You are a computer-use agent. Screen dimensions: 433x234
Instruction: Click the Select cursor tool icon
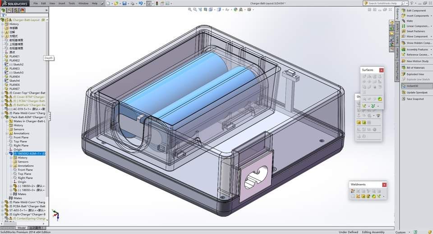pos(149,3)
